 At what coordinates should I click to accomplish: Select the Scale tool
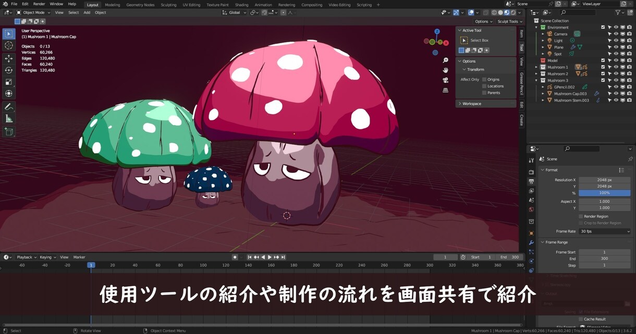(9, 82)
